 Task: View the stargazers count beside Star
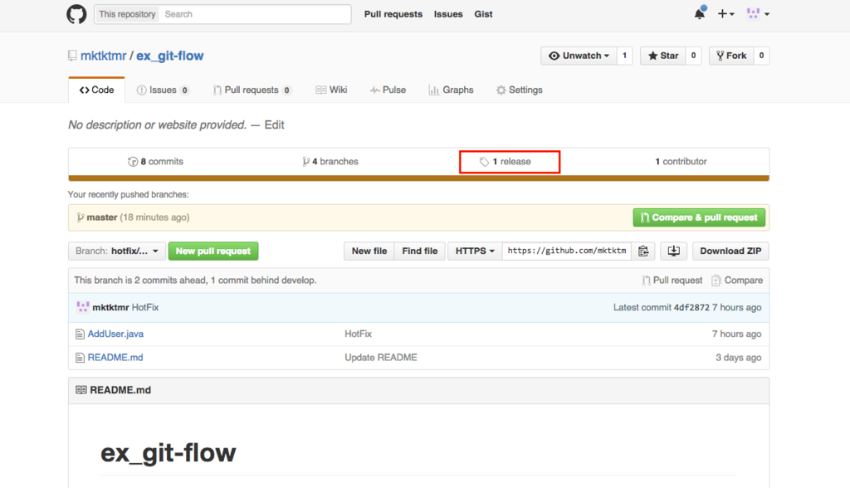coord(693,56)
